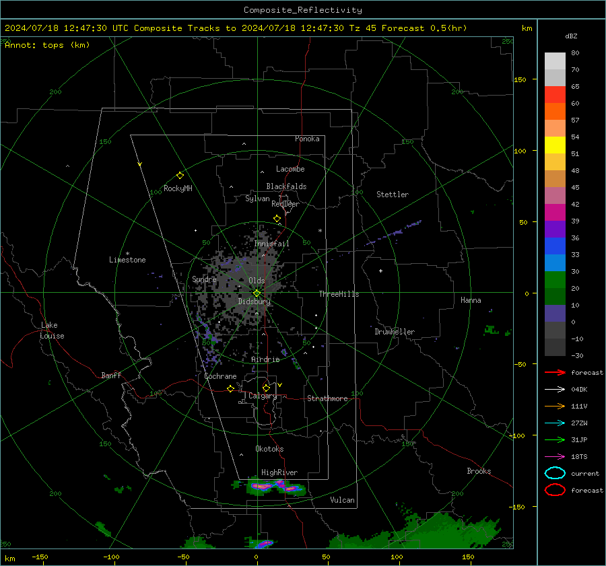606x566 pixels.
Task: Click the storm cell echo below HighRiver
Action: [x=271, y=487]
